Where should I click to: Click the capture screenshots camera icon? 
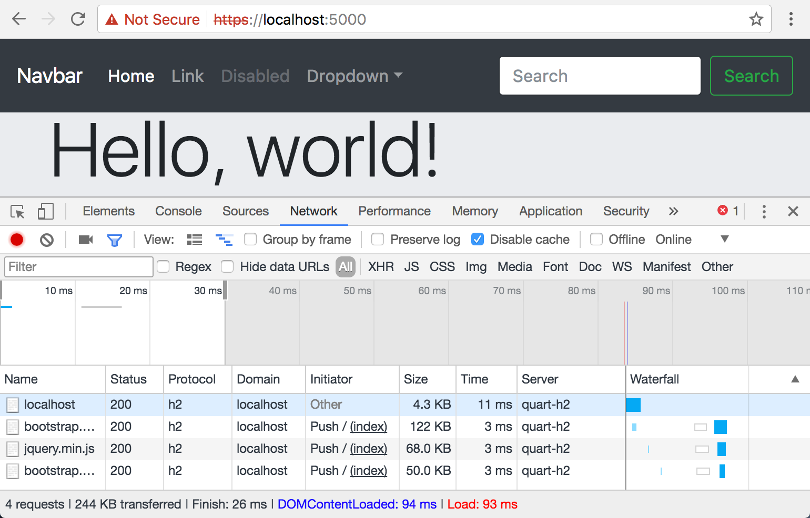(85, 240)
